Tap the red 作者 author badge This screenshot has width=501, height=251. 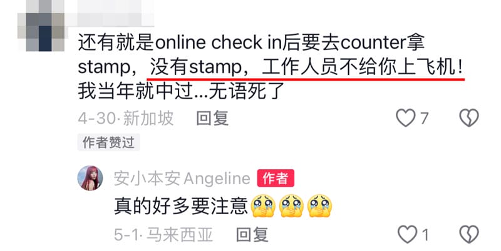click(276, 178)
